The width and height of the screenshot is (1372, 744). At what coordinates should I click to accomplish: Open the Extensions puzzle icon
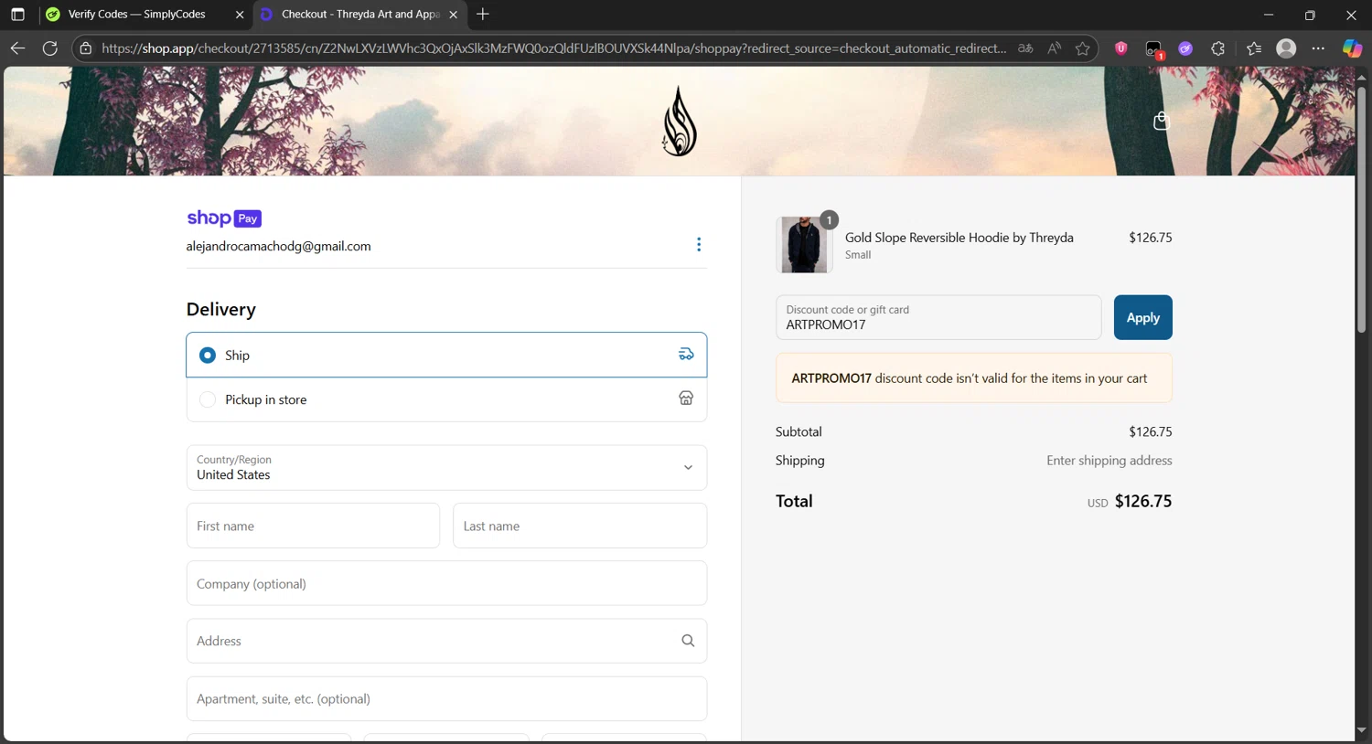click(x=1217, y=48)
